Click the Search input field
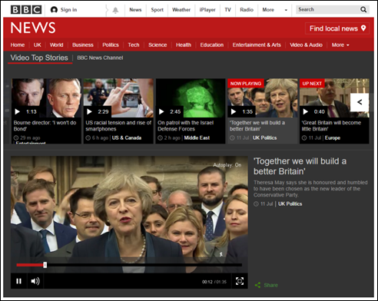The width and height of the screenshot is (378, 301). click(328, 10)
